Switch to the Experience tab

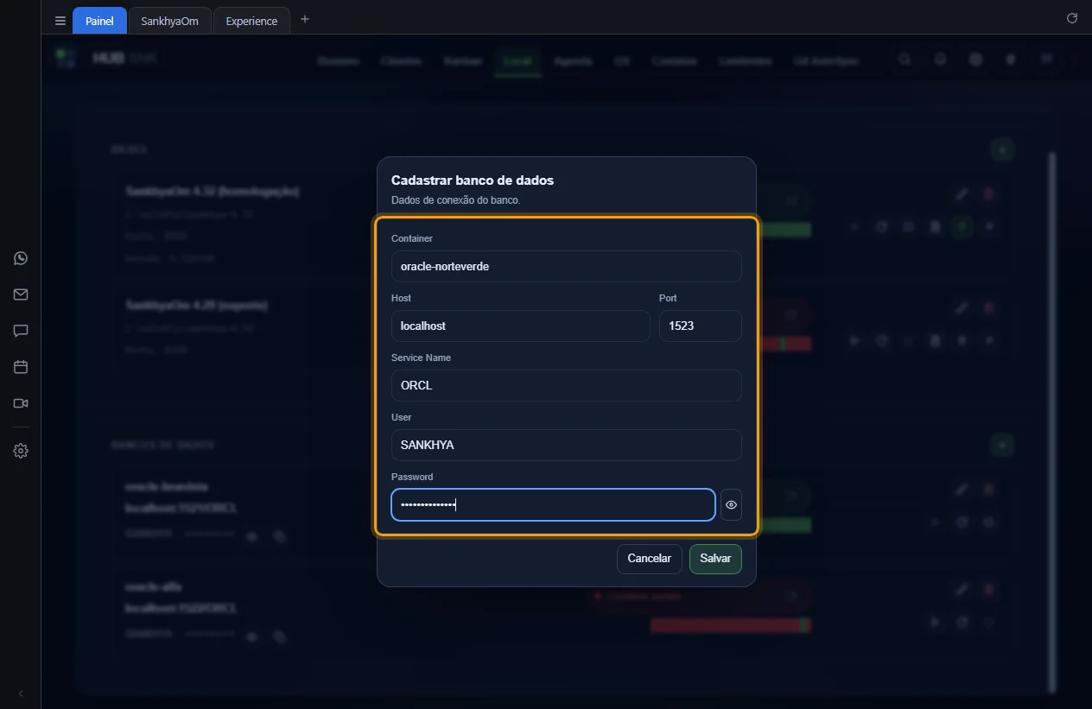click(x=251, y=21)
